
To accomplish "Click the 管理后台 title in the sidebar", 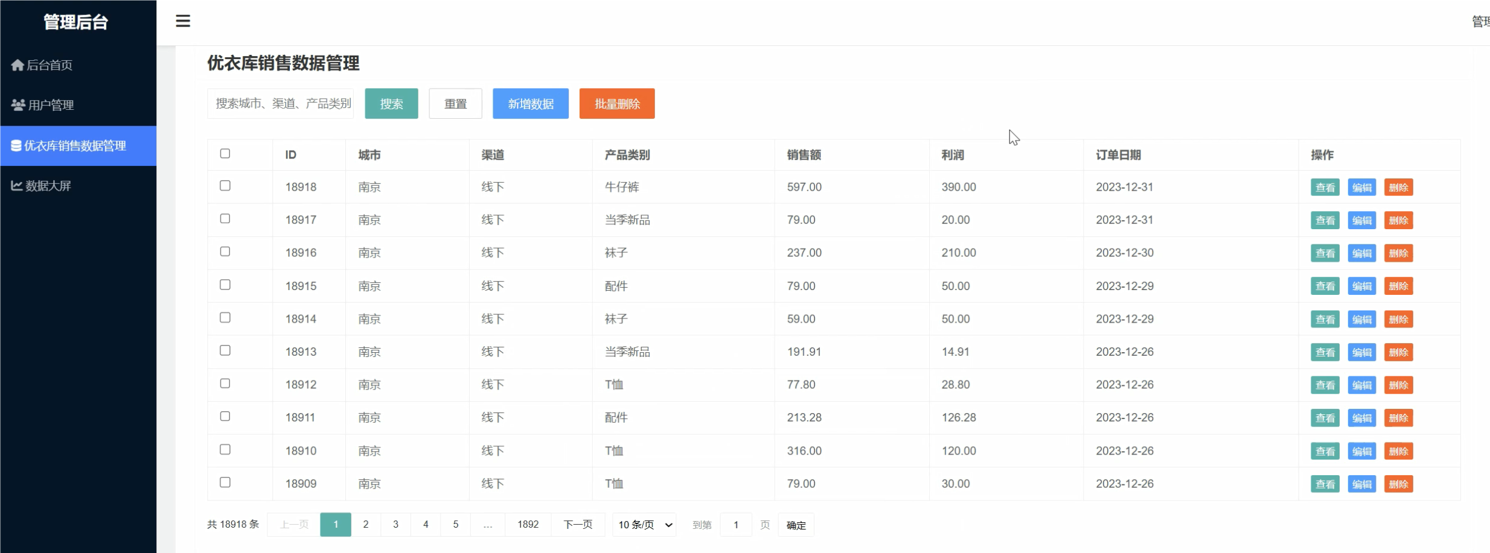I will coord(76,22).
